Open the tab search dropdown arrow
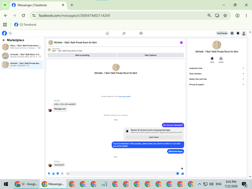The height and width of the screenshot is (189, 252). coord(5,5)
